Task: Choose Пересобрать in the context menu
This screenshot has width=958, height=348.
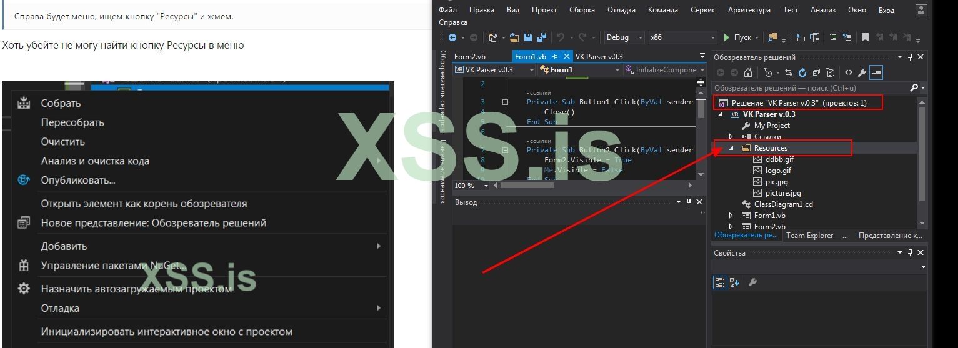Action: pos(72,122)
